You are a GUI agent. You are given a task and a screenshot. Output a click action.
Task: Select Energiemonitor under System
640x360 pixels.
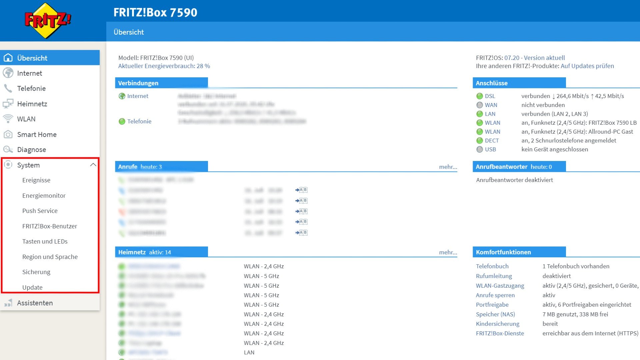44,195
